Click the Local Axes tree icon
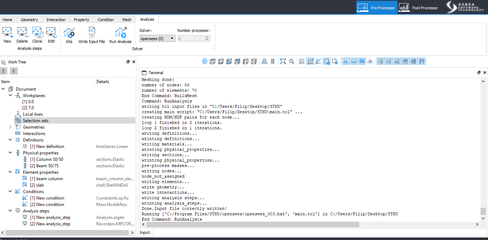The height and width of the screenshot is (240, 488). 18,114
